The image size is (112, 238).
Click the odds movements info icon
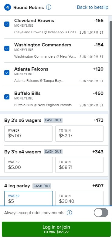69,213
